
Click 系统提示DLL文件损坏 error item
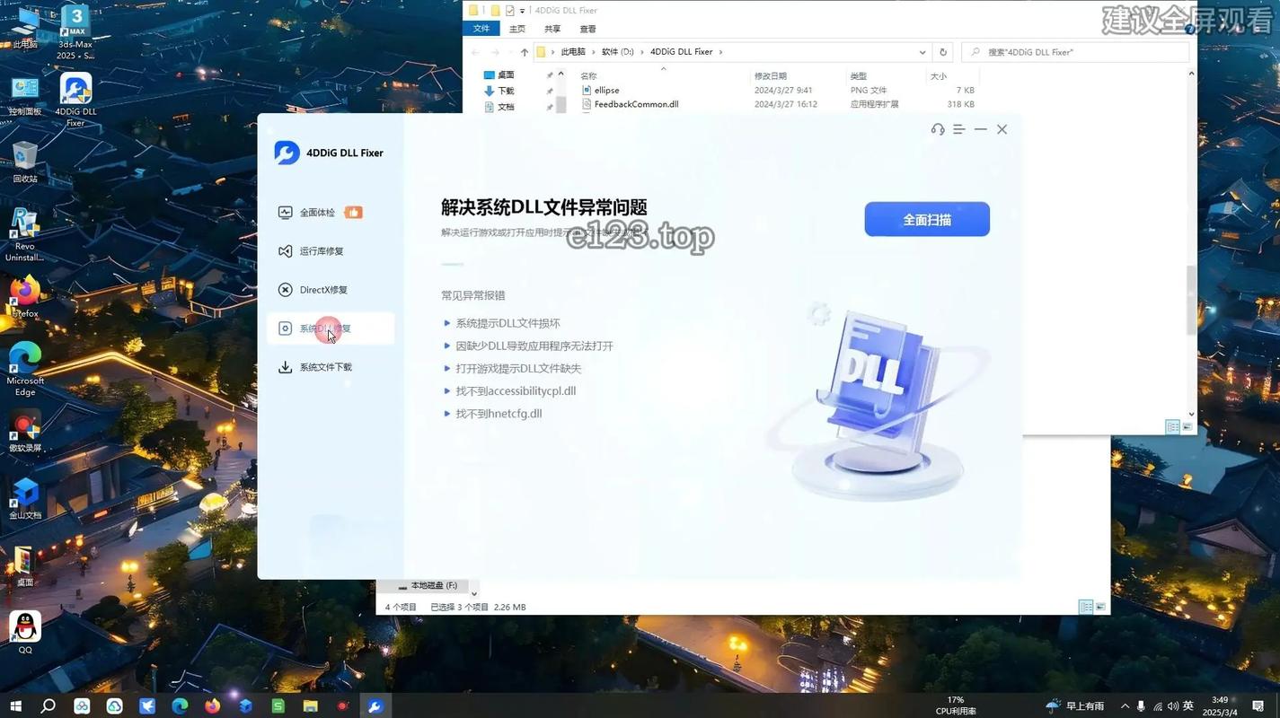(508, 323)
